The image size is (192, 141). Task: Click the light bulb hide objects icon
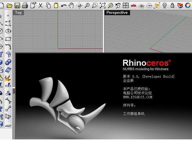click(165, 5)
